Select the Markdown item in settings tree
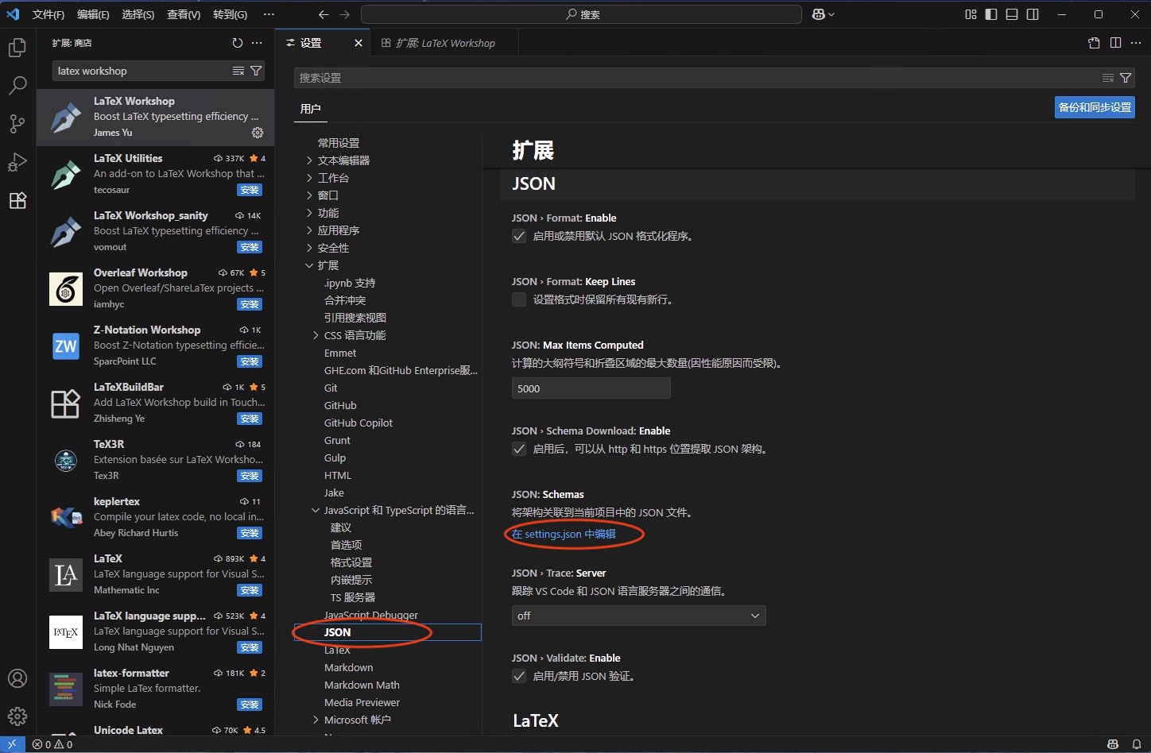This screenshot has width=1151, height=753. tap(348, 667)
